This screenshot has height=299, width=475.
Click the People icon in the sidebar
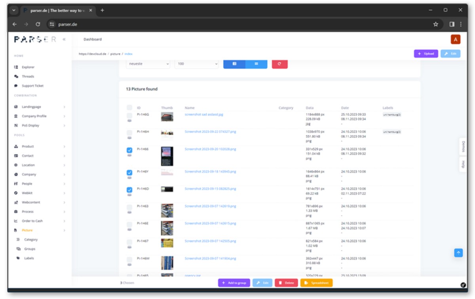16,184
